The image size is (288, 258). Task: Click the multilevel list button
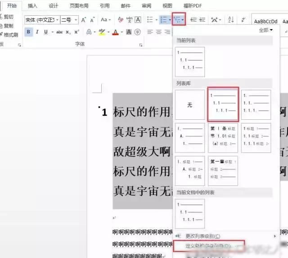coord(179,19)
